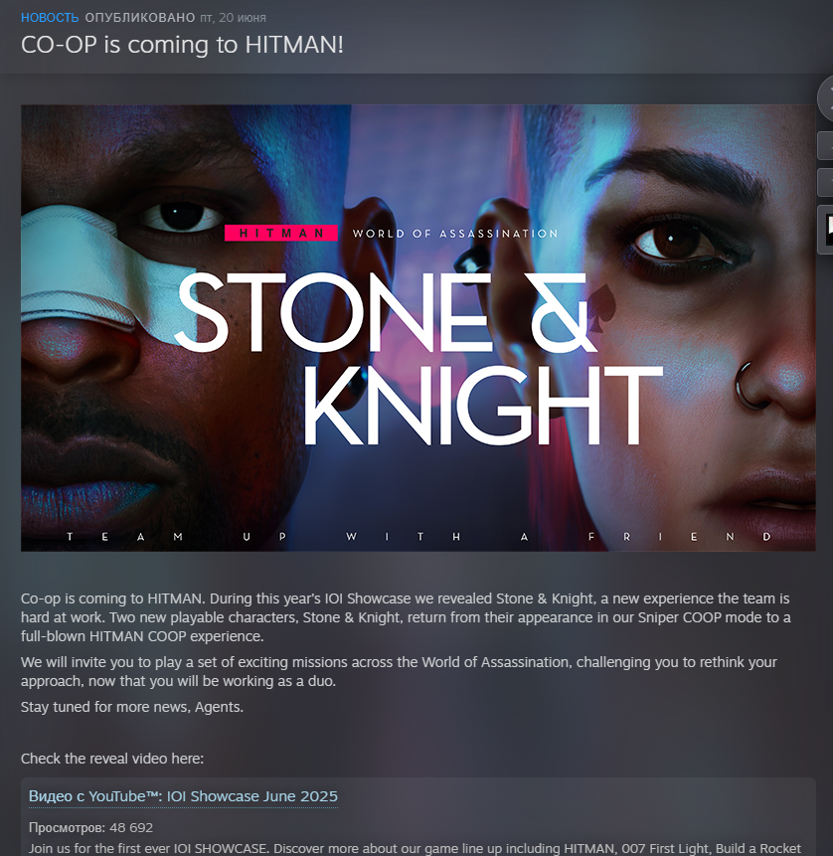Click the blue НОВОСТЬ category label
The image size is (833, 856).
click(50, 18)
